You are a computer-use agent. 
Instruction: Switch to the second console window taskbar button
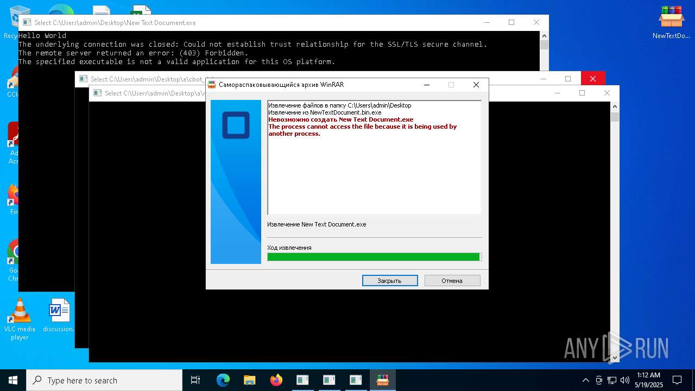329,380
